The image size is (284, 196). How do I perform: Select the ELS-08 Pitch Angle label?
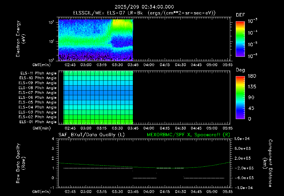[x=37, y=88]
